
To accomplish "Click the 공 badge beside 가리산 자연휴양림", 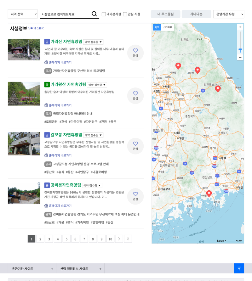I will [47, 42].
